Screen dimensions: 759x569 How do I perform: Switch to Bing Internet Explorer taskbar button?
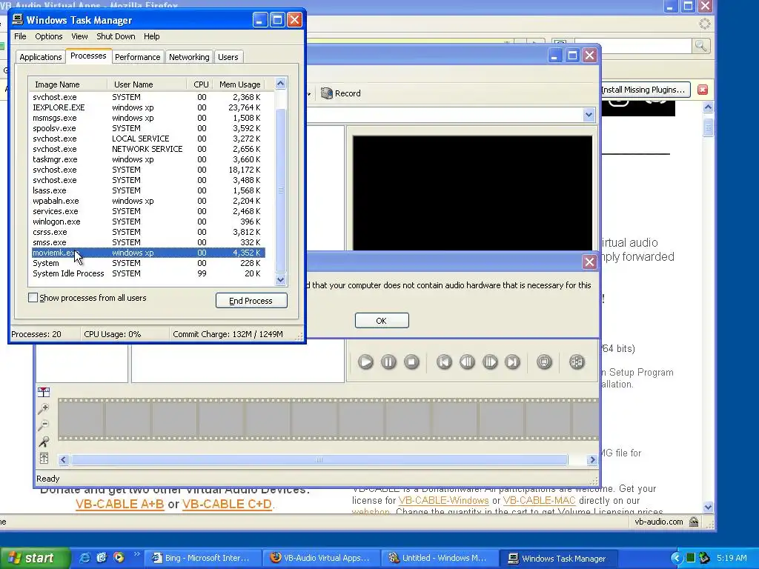(x=203, y=558)
